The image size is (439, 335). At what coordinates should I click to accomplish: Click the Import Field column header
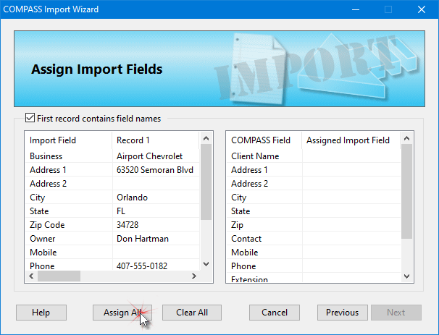click(69, 140)
